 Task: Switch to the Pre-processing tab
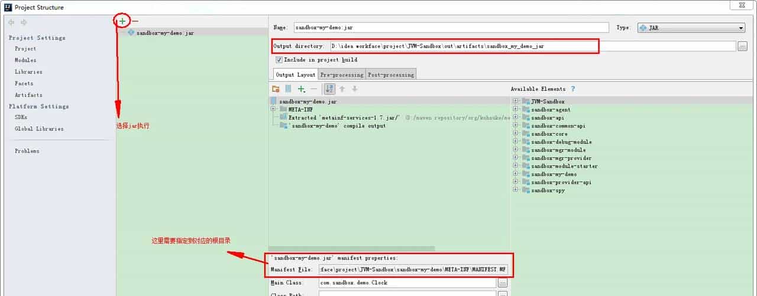(342, 75)
